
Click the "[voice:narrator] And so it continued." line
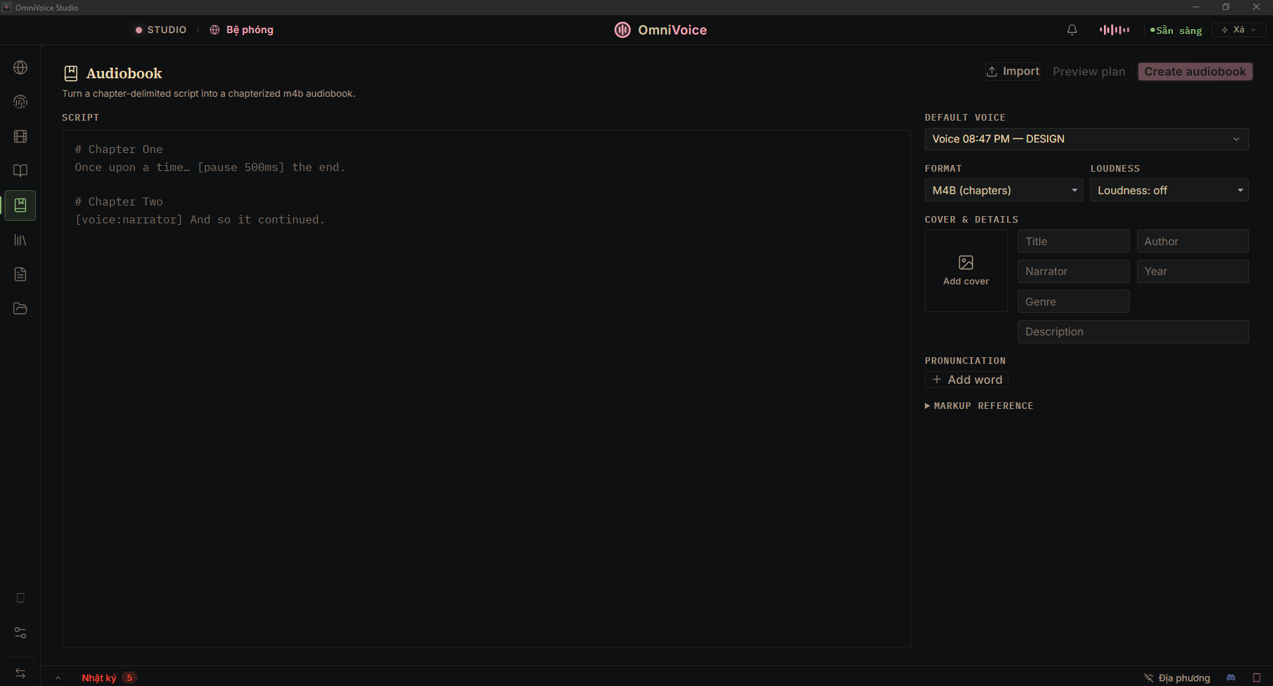[x=200, y=220]
